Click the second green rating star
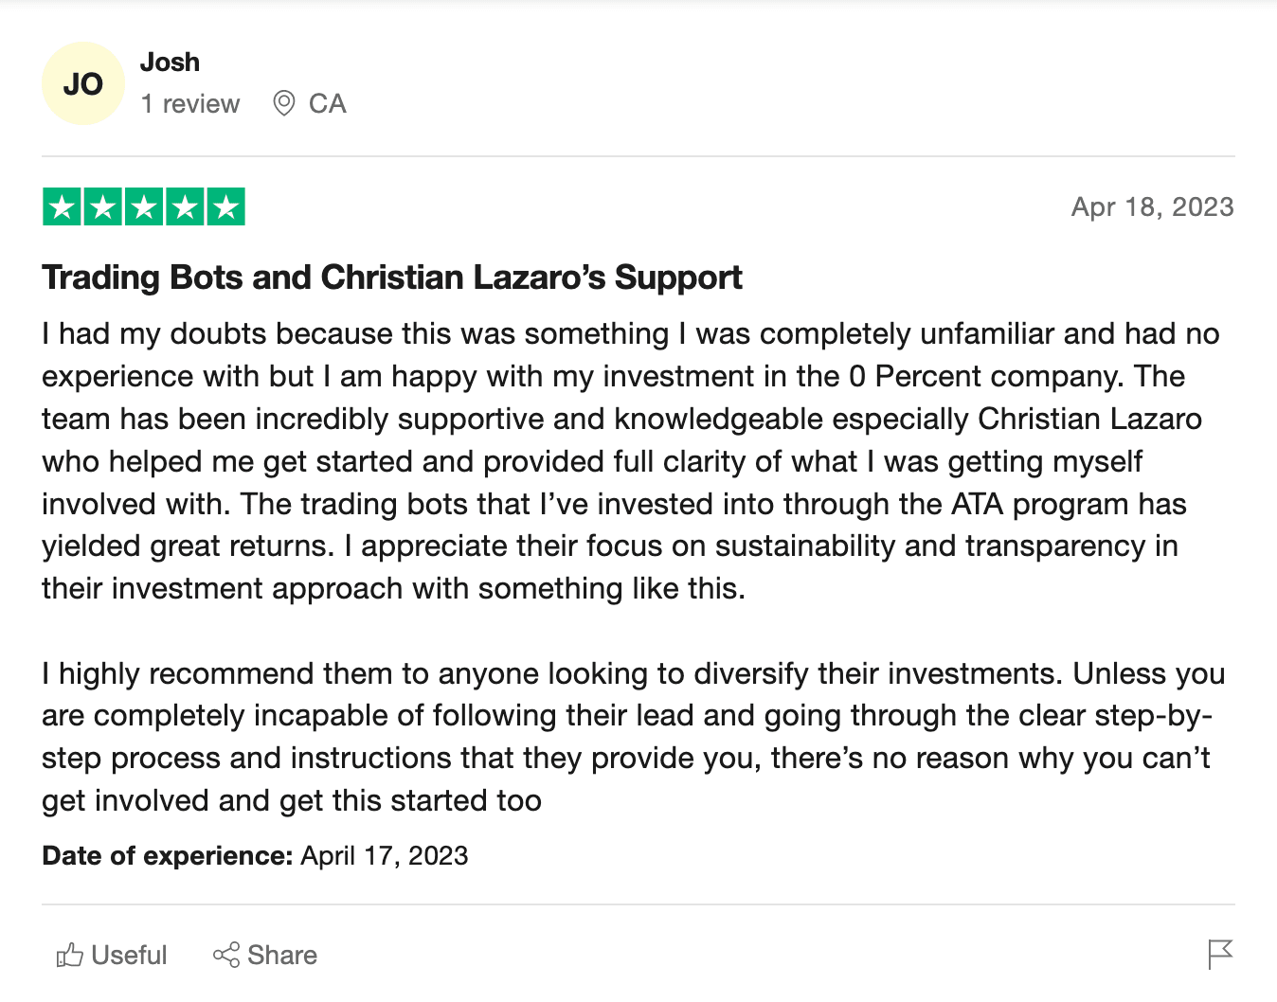The width and height of the screenshot is (1277, 1002). 103,206
